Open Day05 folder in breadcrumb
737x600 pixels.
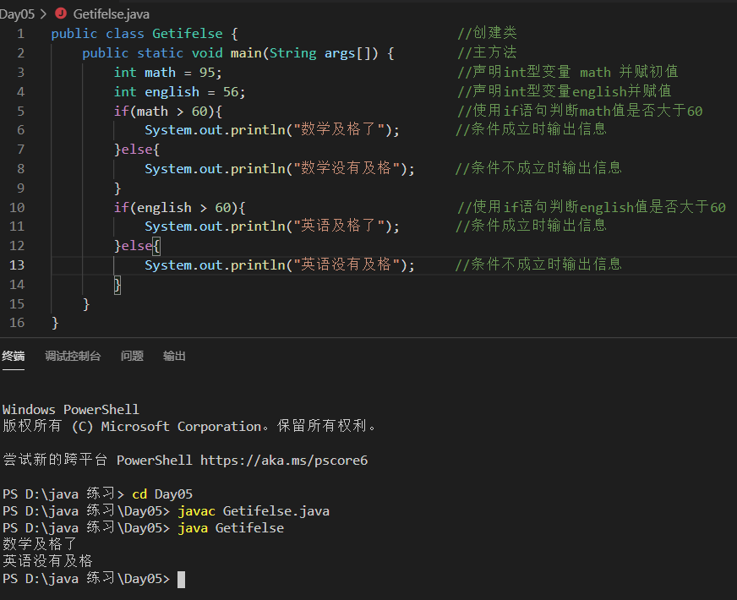point(17,14)
